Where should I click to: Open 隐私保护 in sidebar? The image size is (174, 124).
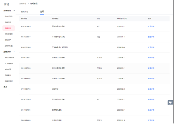[8, 40]
